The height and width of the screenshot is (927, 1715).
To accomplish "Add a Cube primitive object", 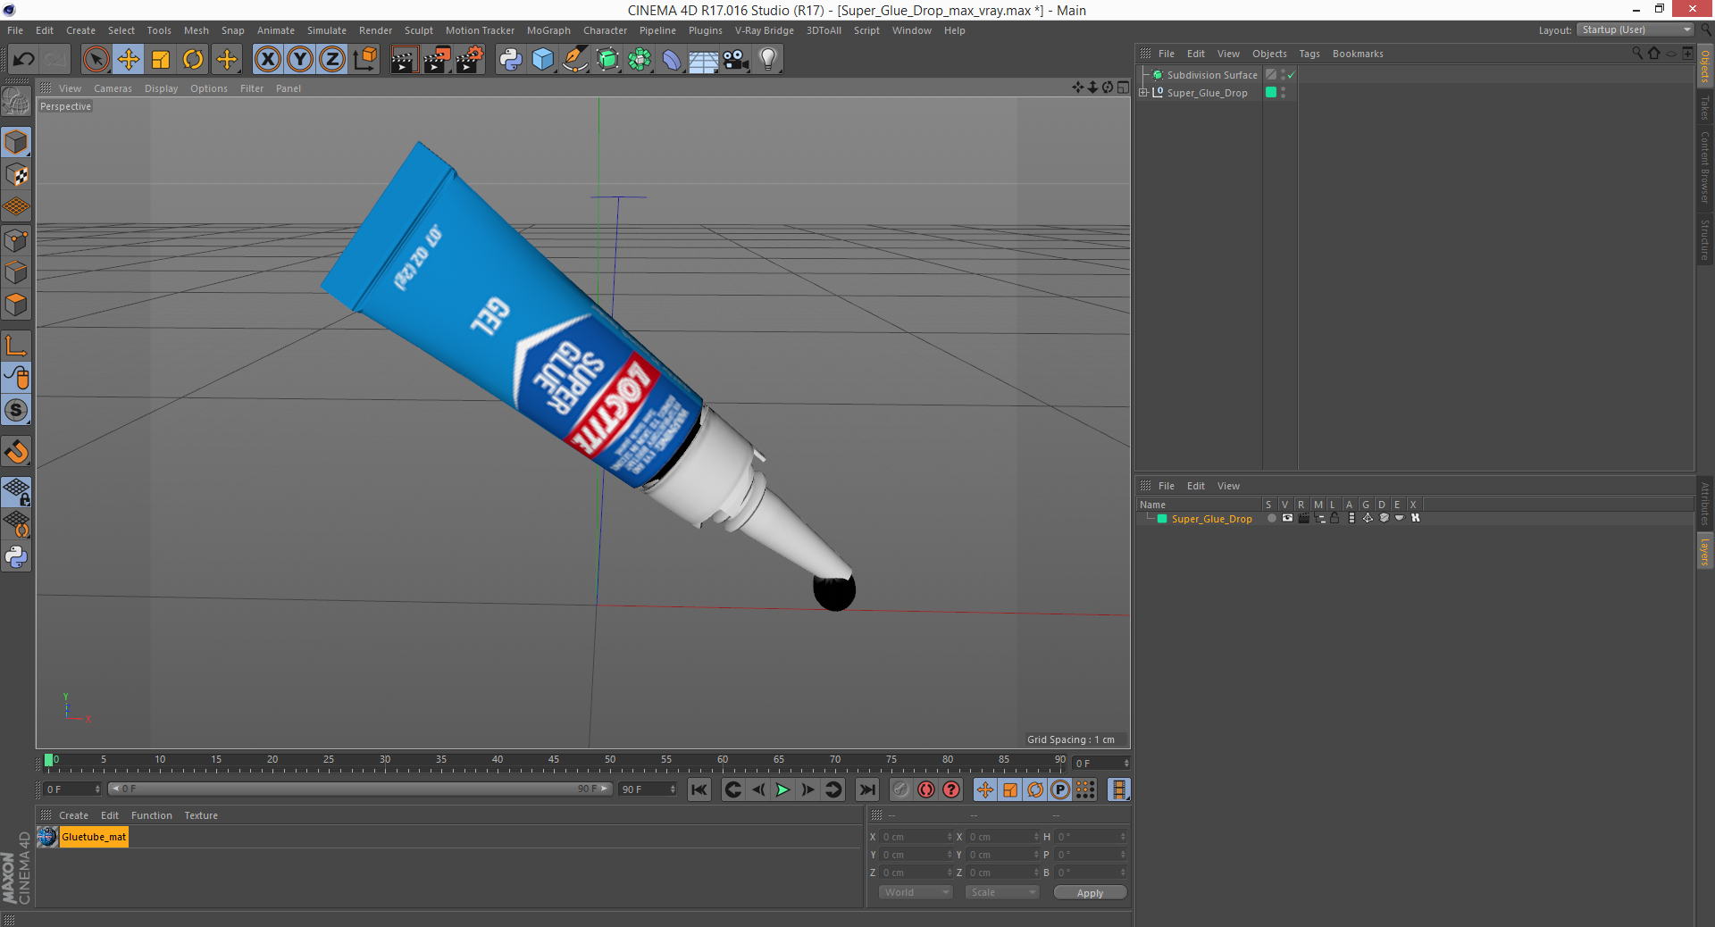I will tap(542, 60).
